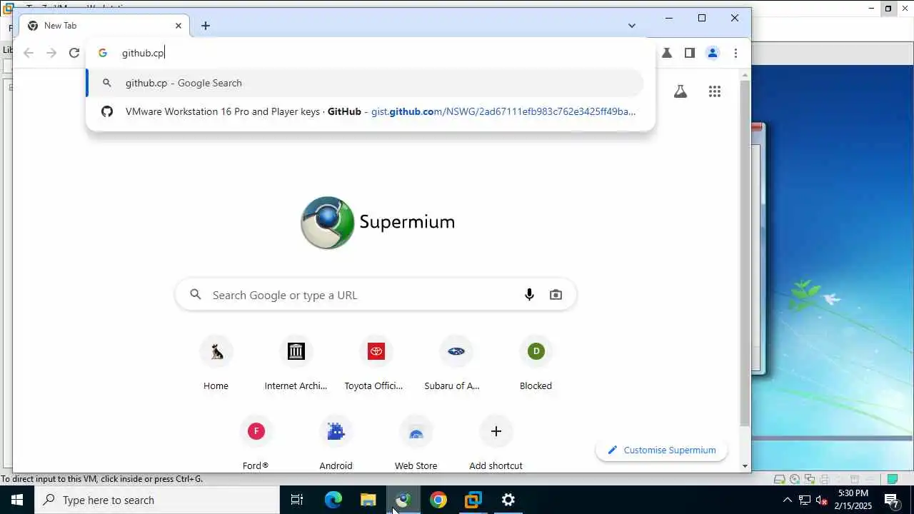Click the taskbar Type here to search box
The height and width of the screenshot is (514, 914).
click(x=157, y=500)
